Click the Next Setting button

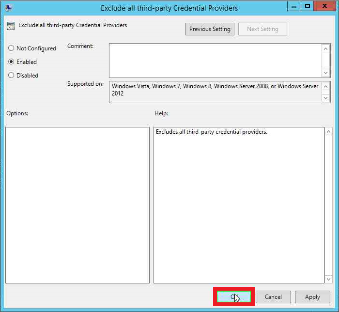tap(262, 29)
